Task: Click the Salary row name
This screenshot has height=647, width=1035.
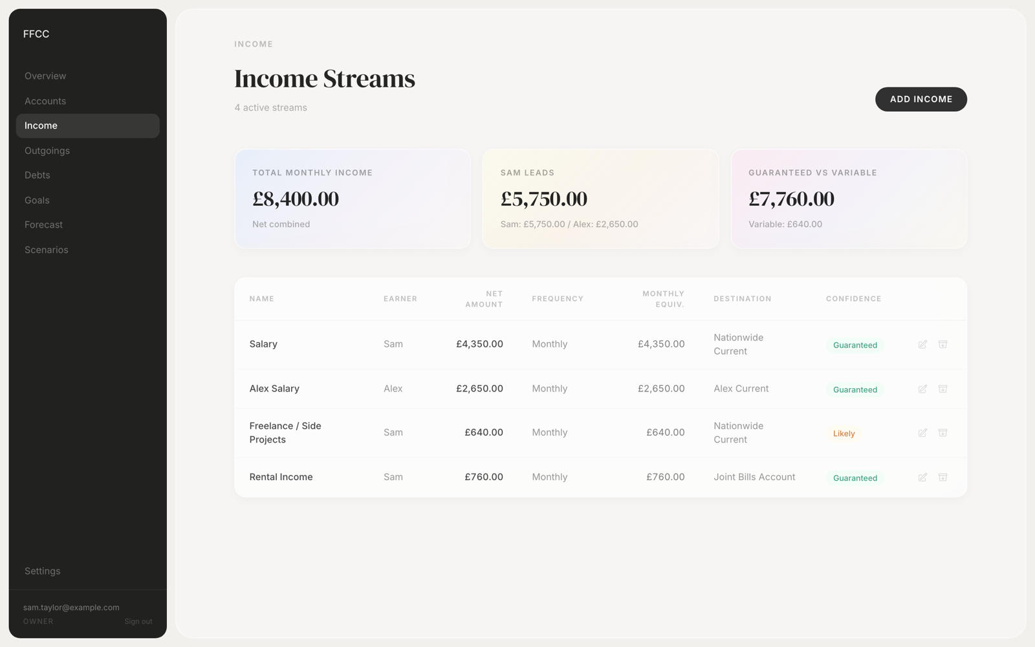Action: tap(263, 344)
